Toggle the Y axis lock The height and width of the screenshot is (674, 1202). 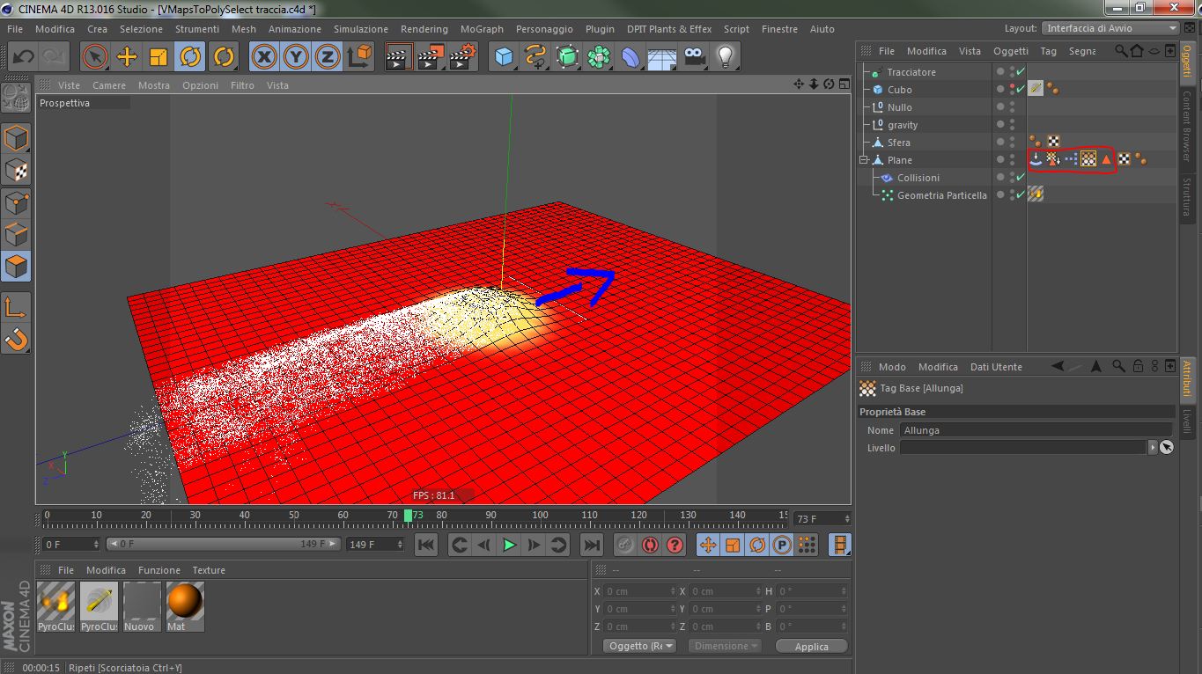click(x=295, y=57)
